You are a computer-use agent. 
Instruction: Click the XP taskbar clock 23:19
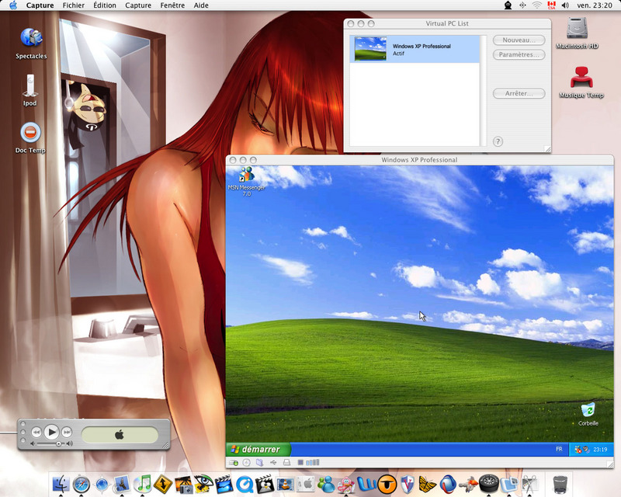[600, 450]
